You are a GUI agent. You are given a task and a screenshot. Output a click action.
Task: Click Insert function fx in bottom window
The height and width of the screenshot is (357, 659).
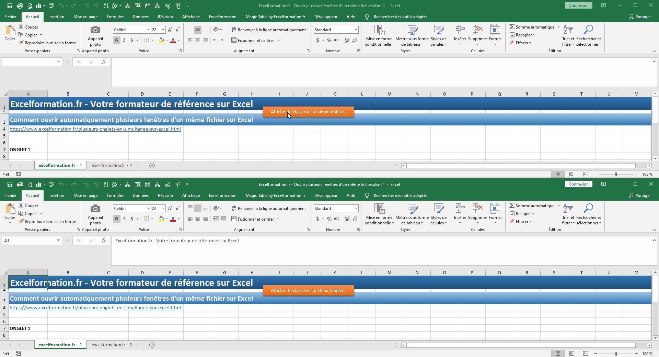(x=103, y=241)
